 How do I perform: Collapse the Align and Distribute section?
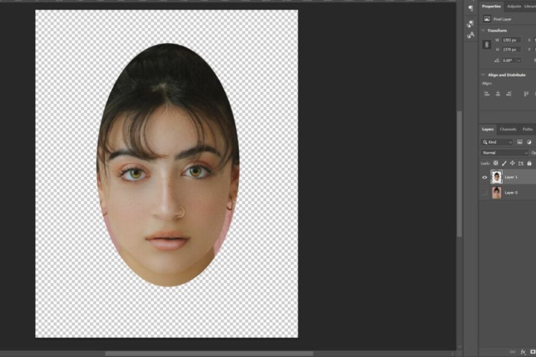(483, 75)
